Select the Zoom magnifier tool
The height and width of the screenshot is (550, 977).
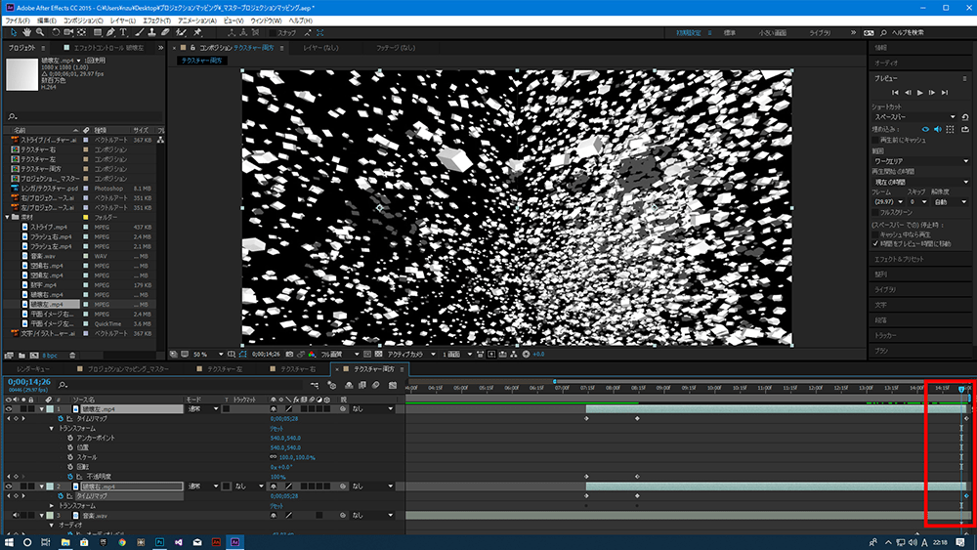coord(39,32)
